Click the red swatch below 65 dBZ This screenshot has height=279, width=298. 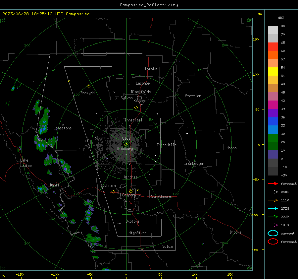click(273, 46)
